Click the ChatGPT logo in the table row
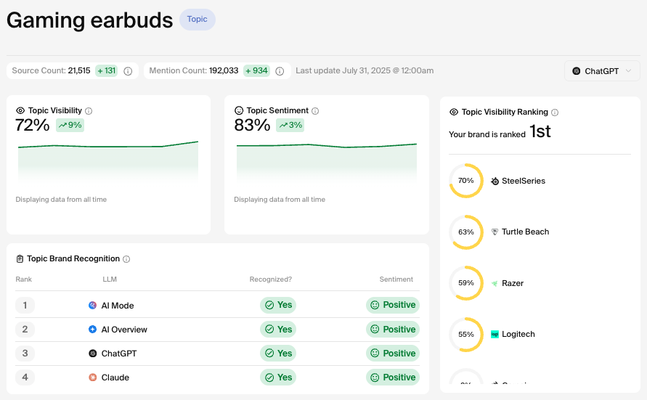Image resolution: width=647 pixels, height=400 pixels. (x=92, y=354)
